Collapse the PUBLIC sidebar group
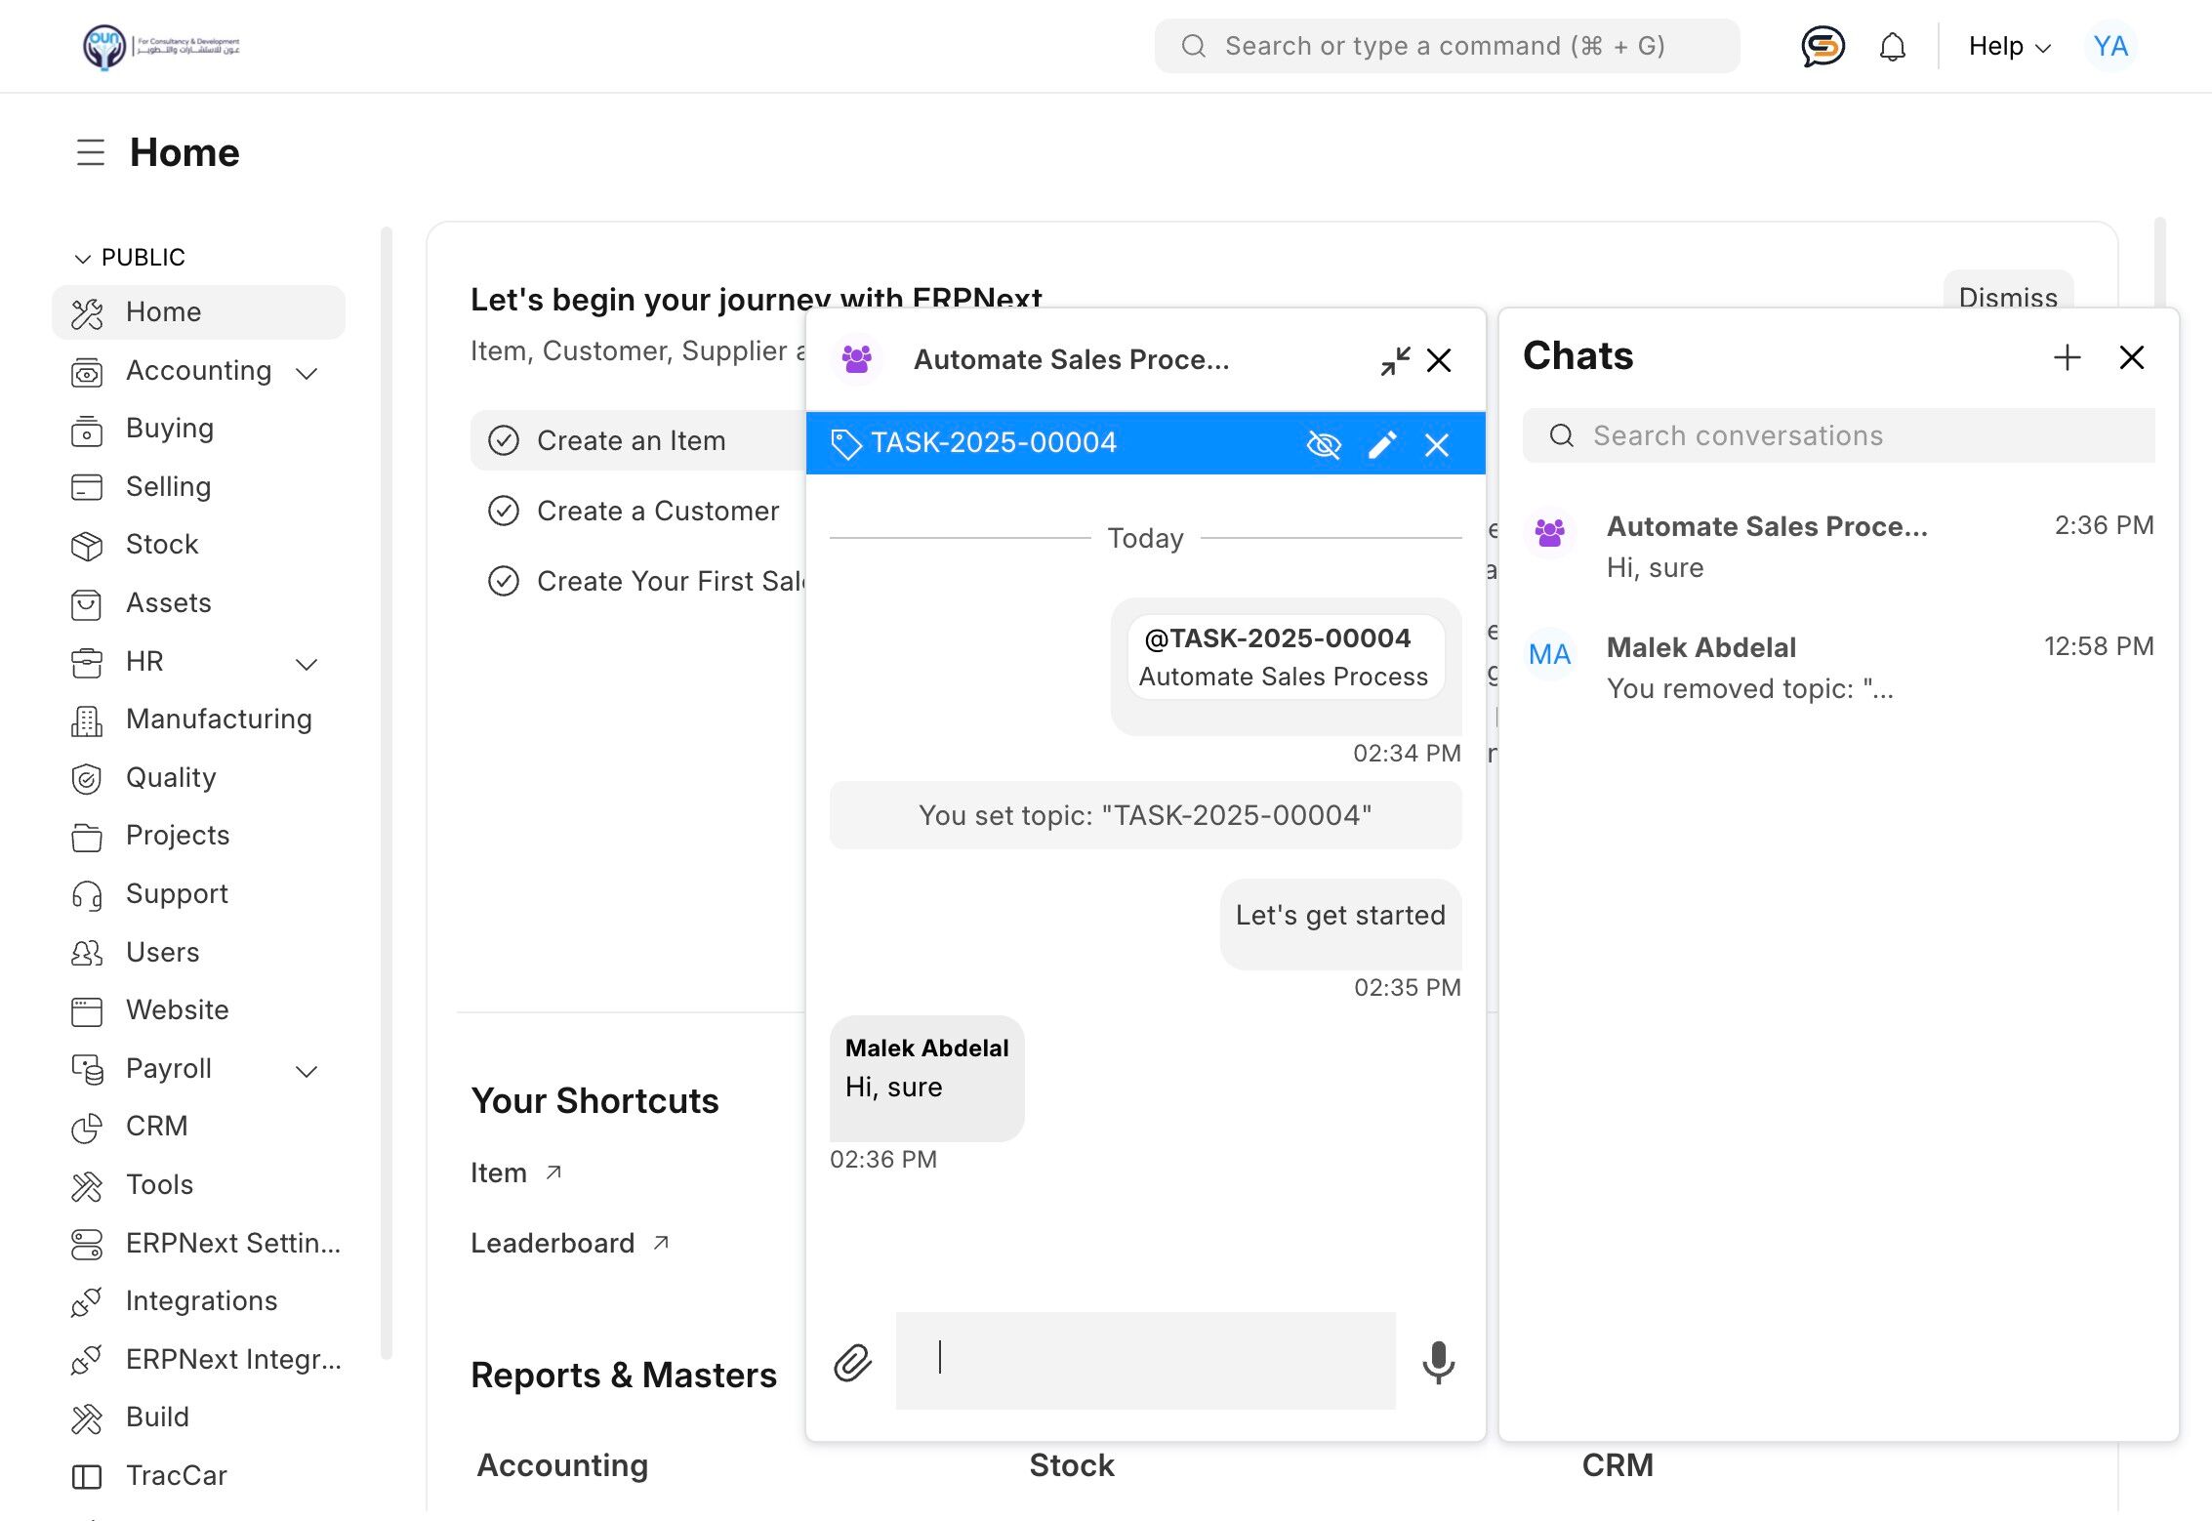The width and height of the screenshot is (2212, 1521). pyautogui.click(x=82, y=258)
